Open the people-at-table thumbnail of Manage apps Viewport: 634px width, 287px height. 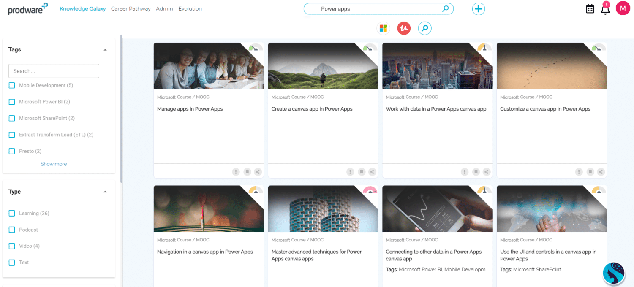(x=209, y=66)
